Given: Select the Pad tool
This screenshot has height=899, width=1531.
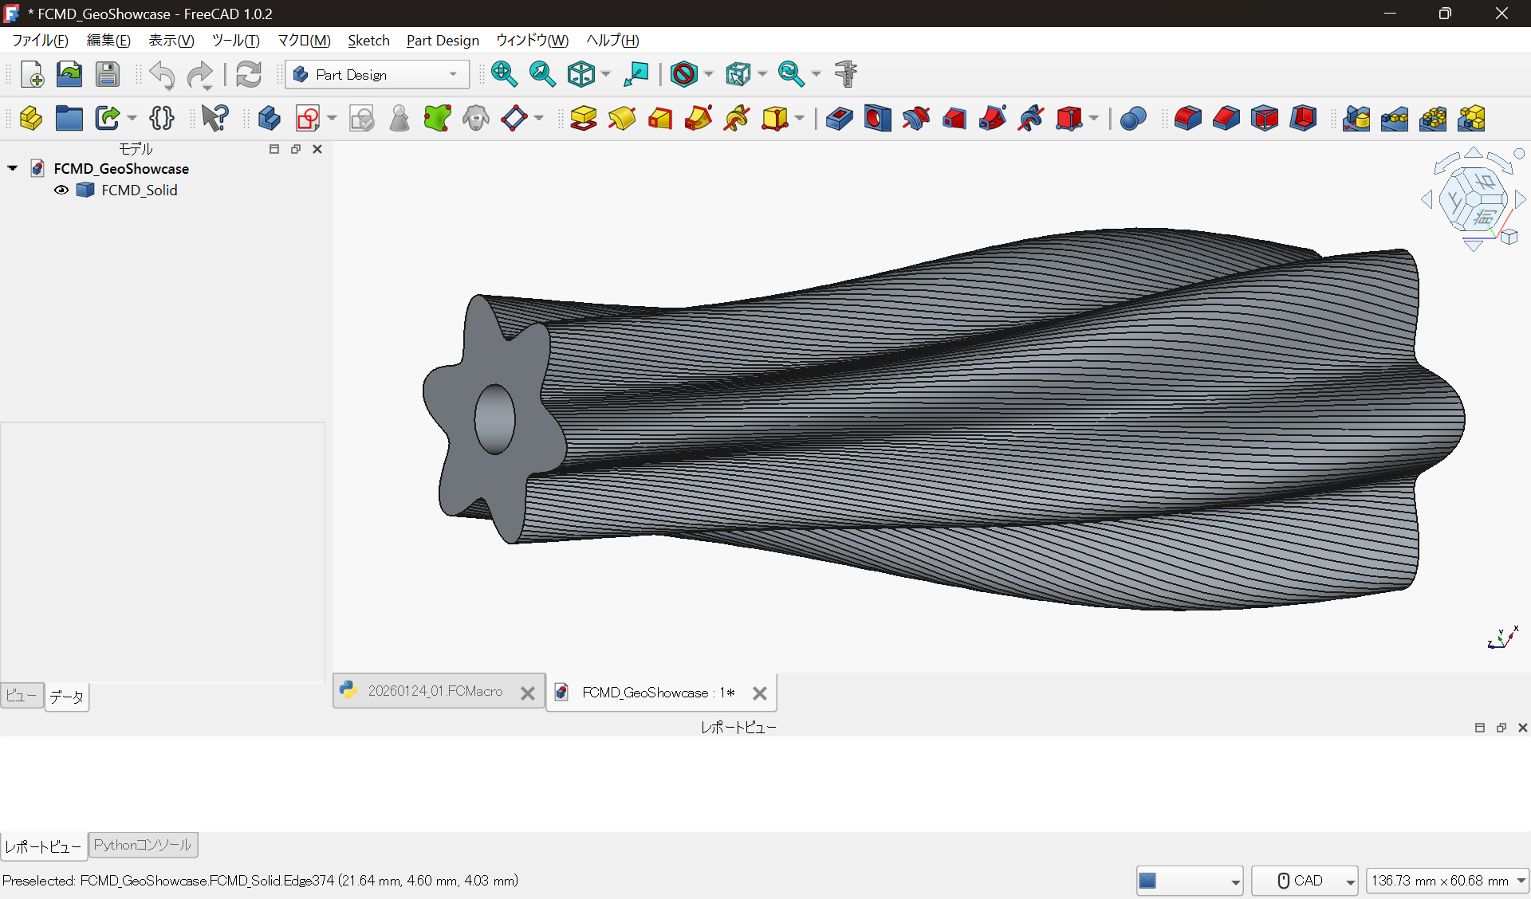Looking at the screenshot, I should [x=584, y=118].
